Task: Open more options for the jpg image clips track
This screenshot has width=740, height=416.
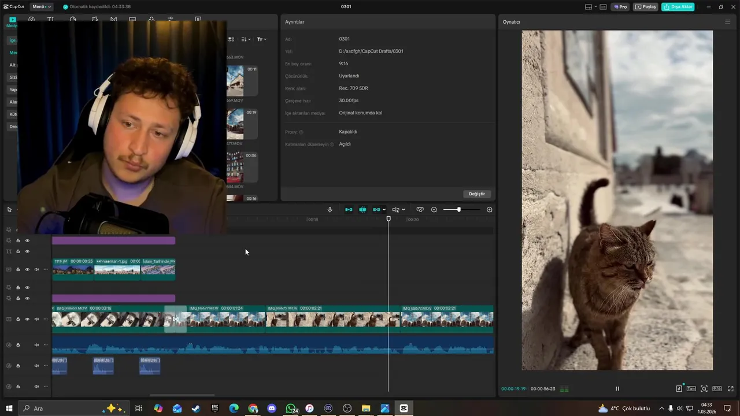Action: [x=46, y=269]
